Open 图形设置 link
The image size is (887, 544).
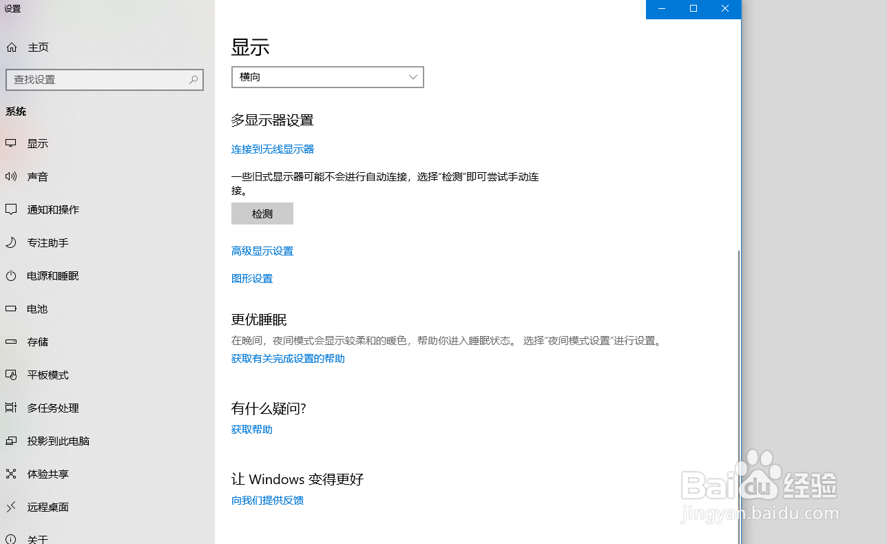click(x=252, y=278)
